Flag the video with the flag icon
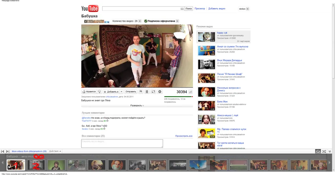The height and width of the screenshot is (175, 335). (141, 92)
